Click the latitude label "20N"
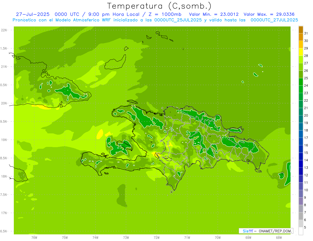 coord(4,103)
